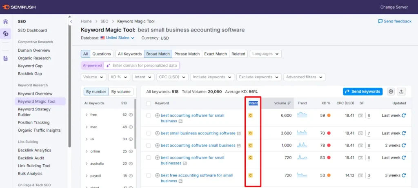Open Keyword Overview in sidebar
The width and height of the screenshot is (418, 188).
[35, 94]
